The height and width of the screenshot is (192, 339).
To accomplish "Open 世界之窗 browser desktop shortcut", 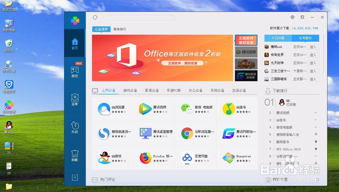I will click(9, 66).
